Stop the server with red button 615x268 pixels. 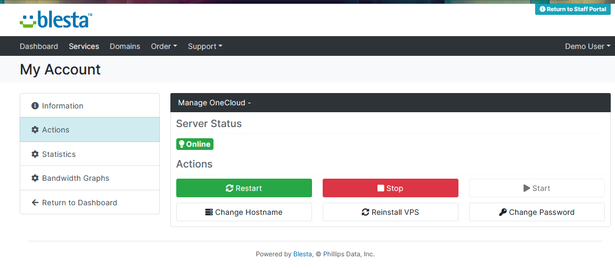390,188
